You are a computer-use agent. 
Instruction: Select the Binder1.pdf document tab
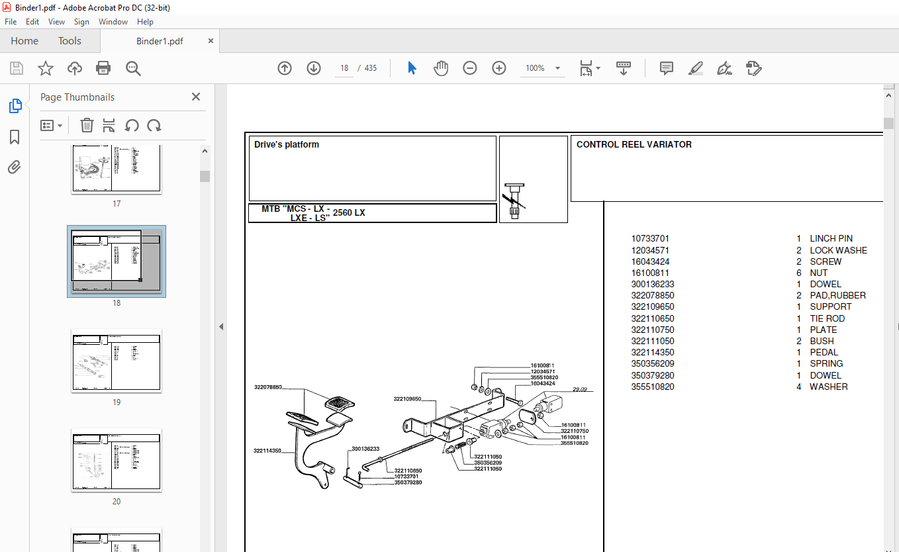(160, 41)
